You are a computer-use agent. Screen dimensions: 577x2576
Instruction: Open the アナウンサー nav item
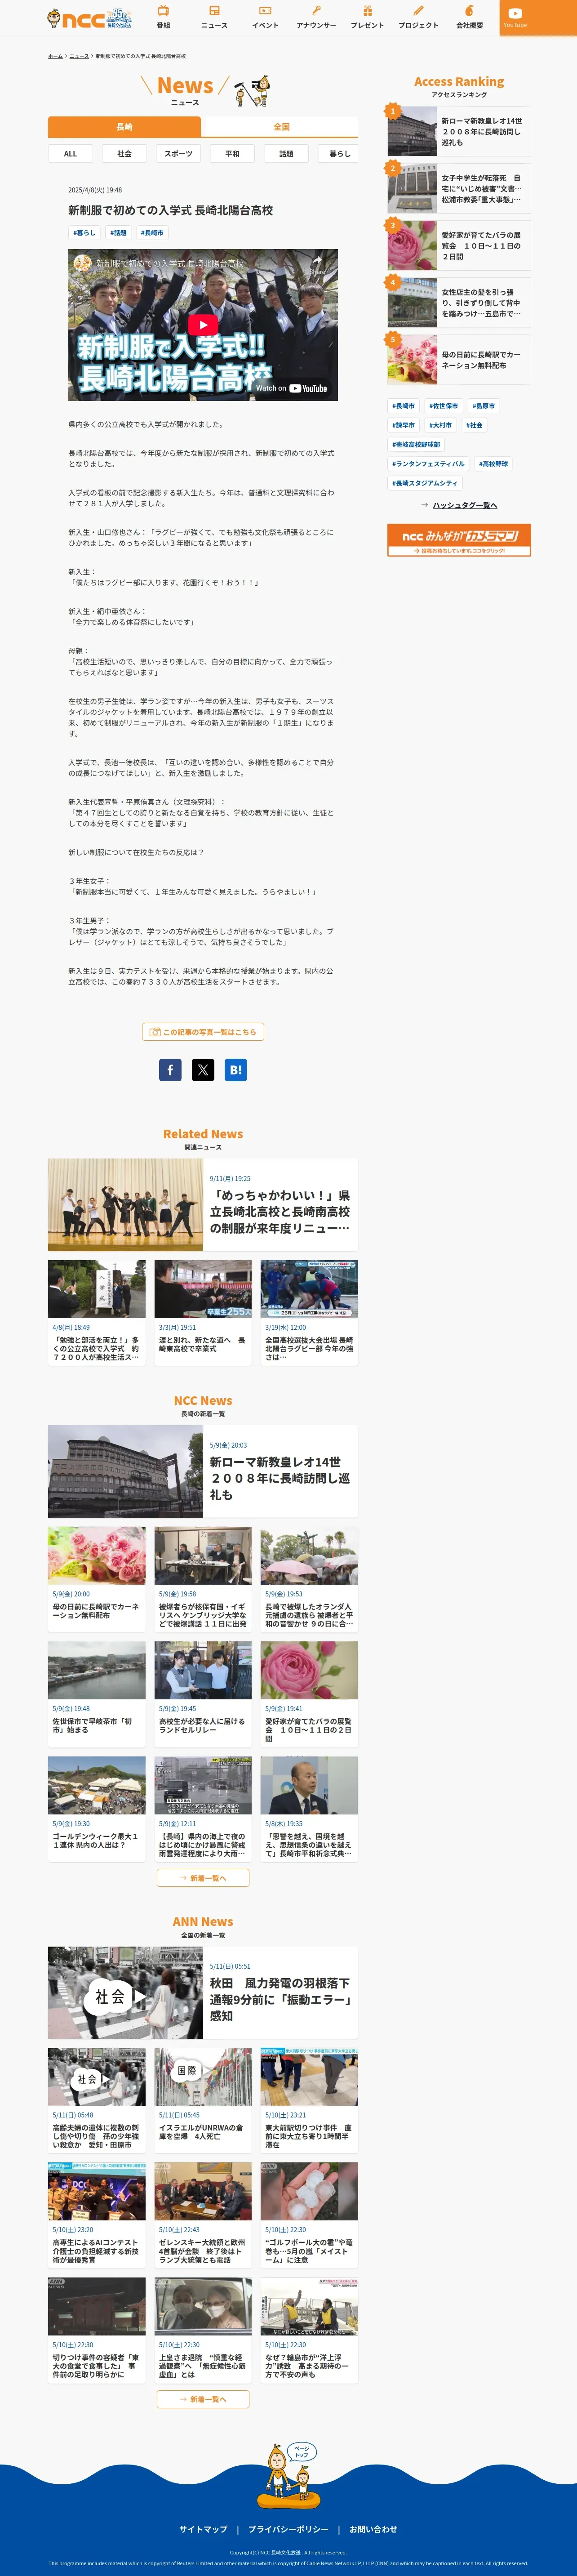point(316,18)
